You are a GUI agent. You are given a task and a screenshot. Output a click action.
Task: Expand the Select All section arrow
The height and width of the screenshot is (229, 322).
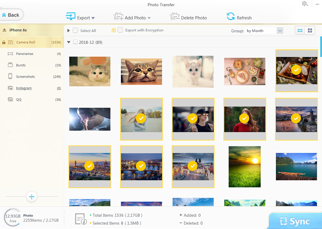[x=68, y=30]
